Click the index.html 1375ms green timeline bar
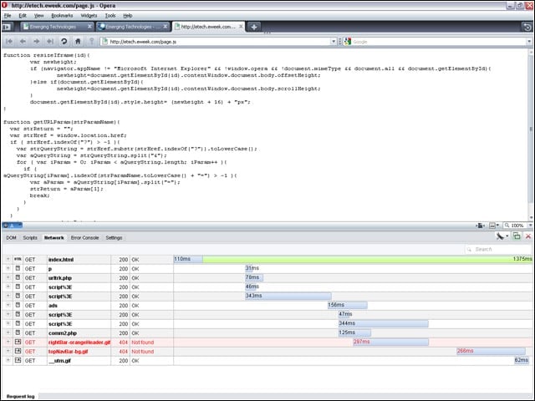The image size is (535, 401). [x=367, y=259]
